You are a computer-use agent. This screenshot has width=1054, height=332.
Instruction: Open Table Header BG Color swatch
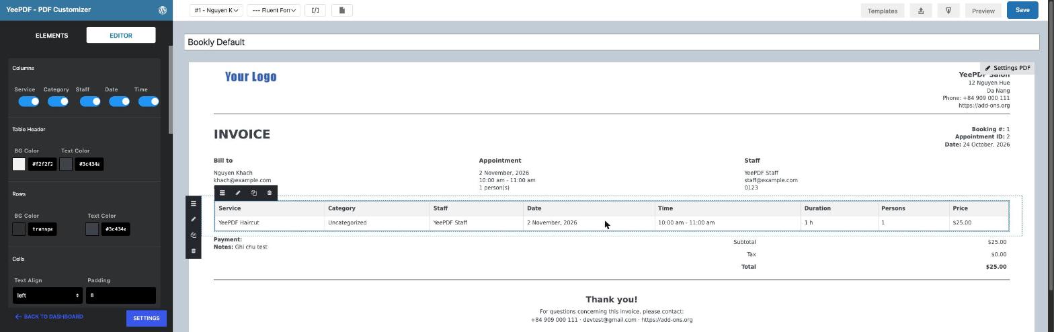click(x=19, y=164)
